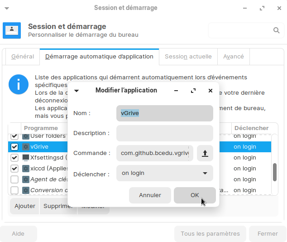Click the application list vertical scrollbar
Screen dimensions: 287x242
click(x=274, y=172)
